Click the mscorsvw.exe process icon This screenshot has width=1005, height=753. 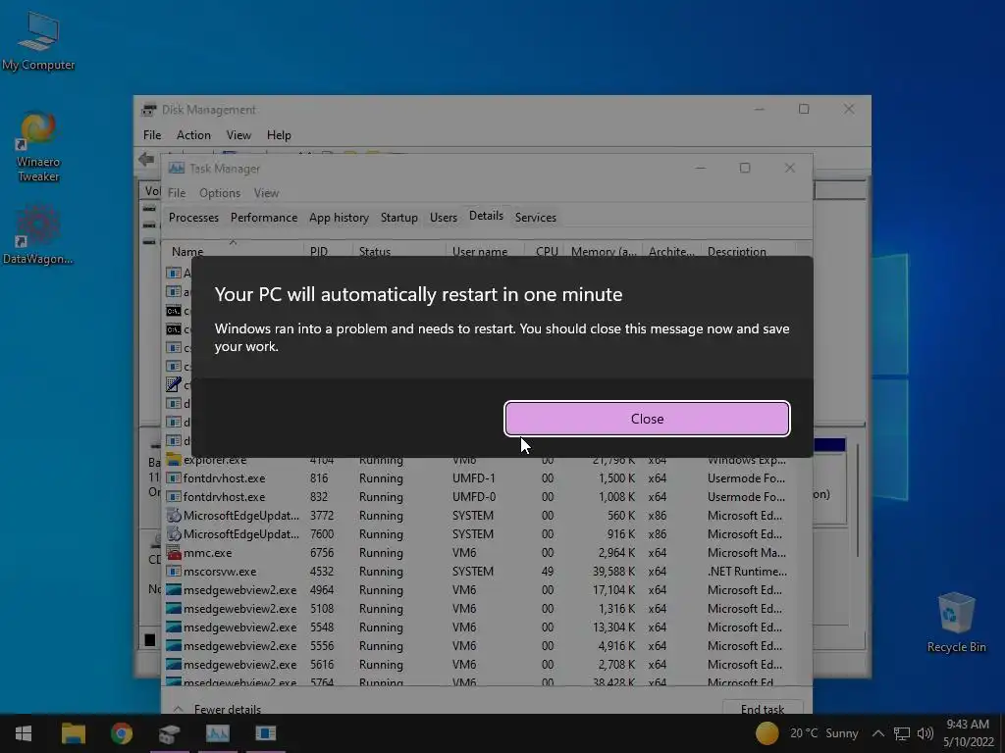click(x=173, y=572)
